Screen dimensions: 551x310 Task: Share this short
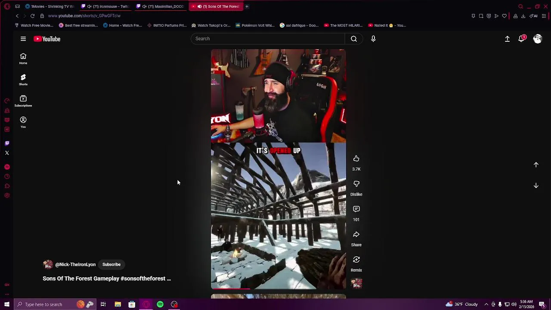(x=356, y=235)
